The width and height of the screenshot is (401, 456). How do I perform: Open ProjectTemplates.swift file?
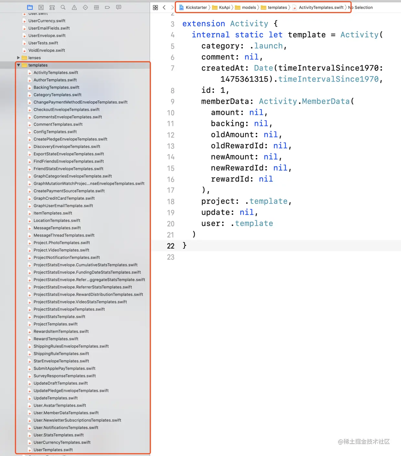(x=55, y=324)
